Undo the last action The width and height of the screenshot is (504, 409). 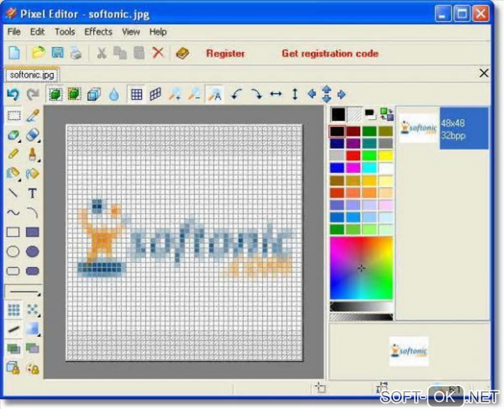13,94
